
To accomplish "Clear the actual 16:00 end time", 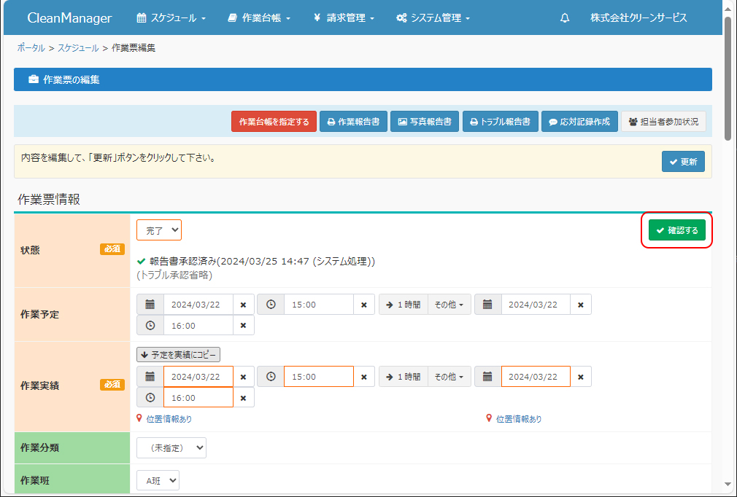I will [x=244, y=398].
